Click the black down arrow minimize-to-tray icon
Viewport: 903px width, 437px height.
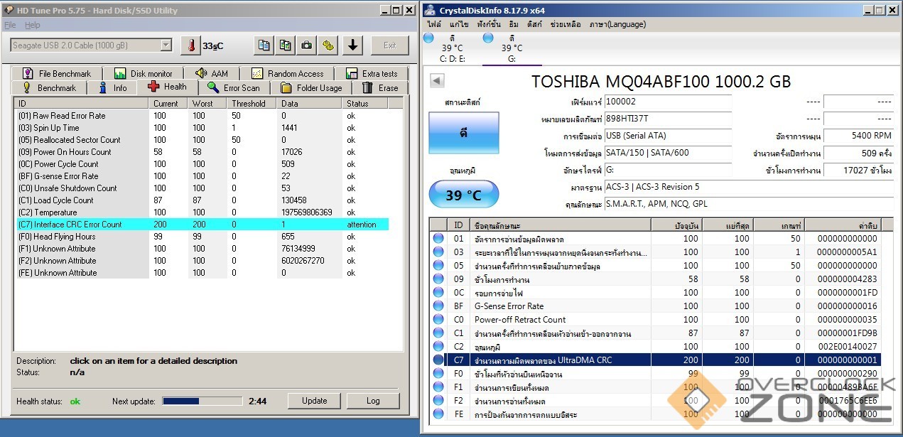pyautogui.click(x=353, y=45)
